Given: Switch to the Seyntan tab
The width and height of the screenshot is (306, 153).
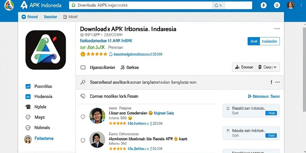Looking at the screenshot, I should (x=50, y=17).
